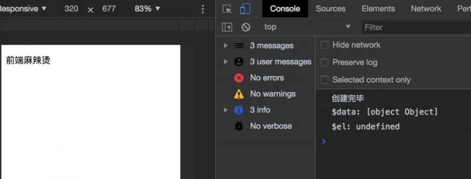Image resolution: width=471 pixels, height=179 pixels.
Task: Click the viewport height field 677
Action: click(109, 9)
